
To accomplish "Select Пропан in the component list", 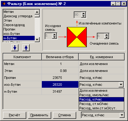I will tap(19, 29).
